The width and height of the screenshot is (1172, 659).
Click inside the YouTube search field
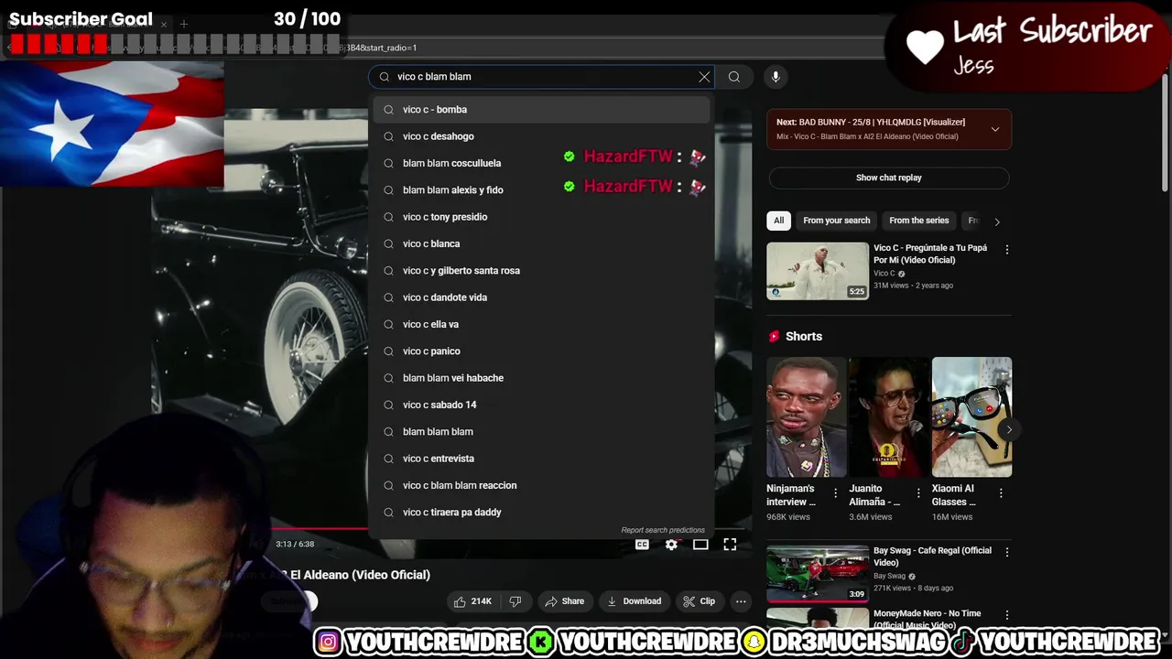click(540, 77)
